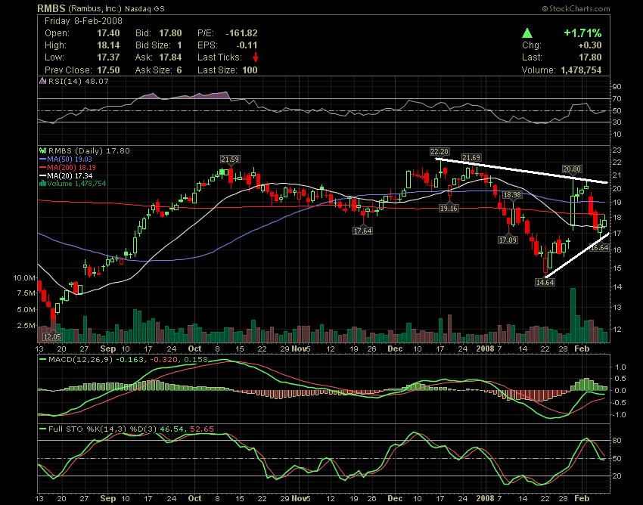Click the 17.09 price label
This screenshot has width=643, height=505.
pyautogui.click(x=508, y=240)
